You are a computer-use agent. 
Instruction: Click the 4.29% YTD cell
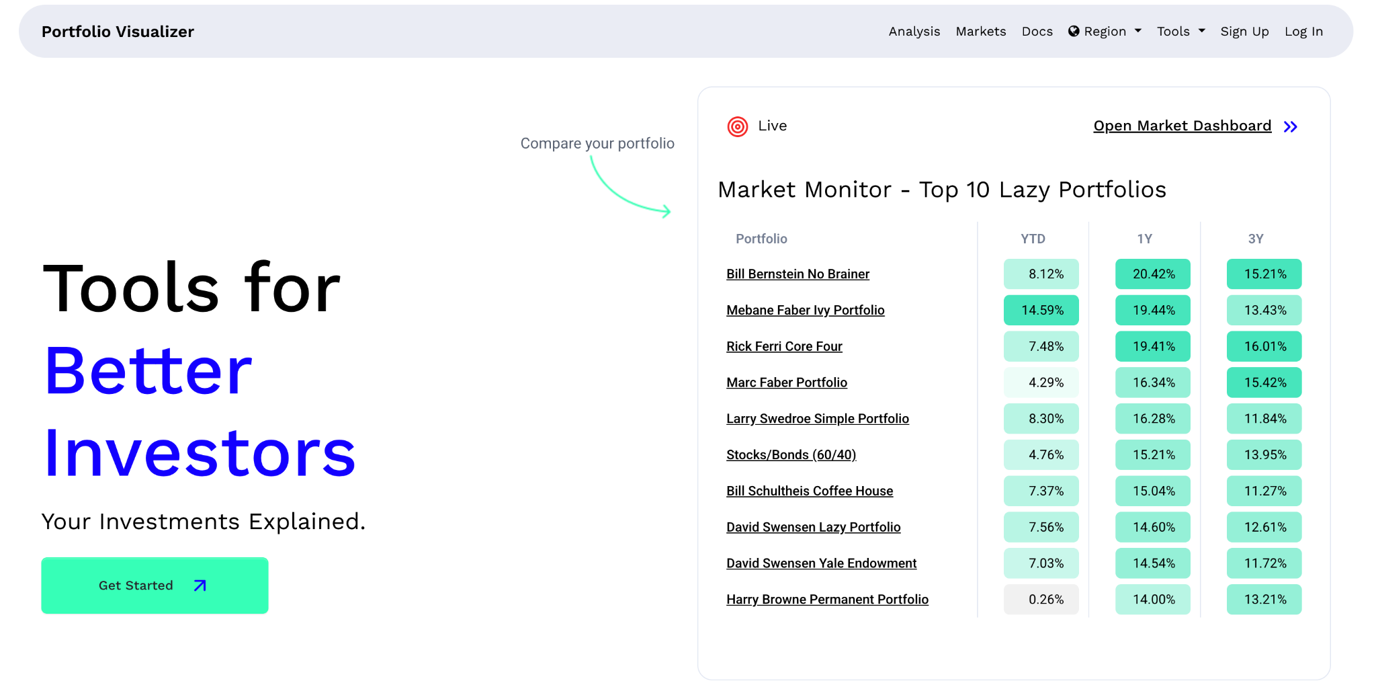click(x=1041, y=383)
